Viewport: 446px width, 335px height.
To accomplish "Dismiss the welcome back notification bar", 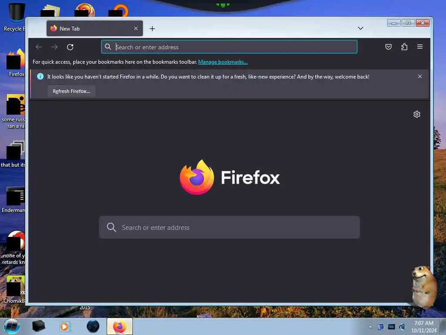I will click(x=420, y=76).
